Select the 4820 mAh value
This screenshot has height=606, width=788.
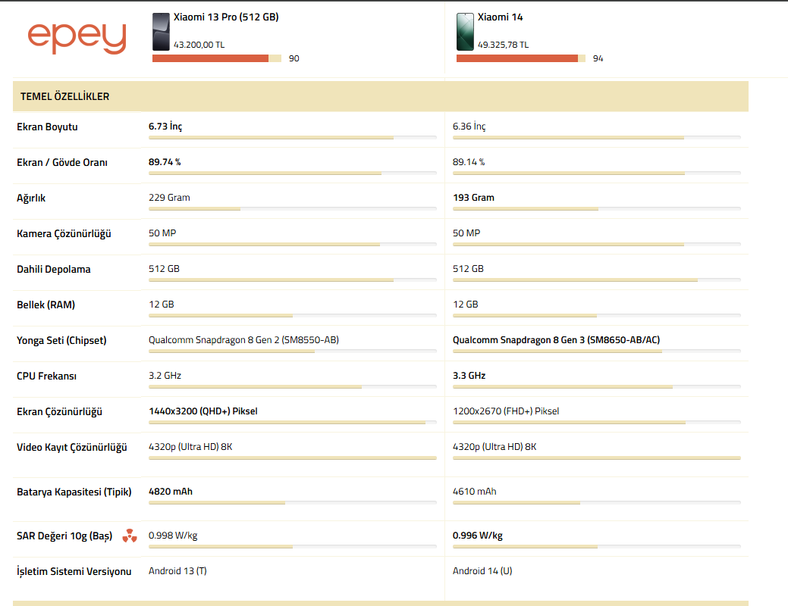[171, 492]
